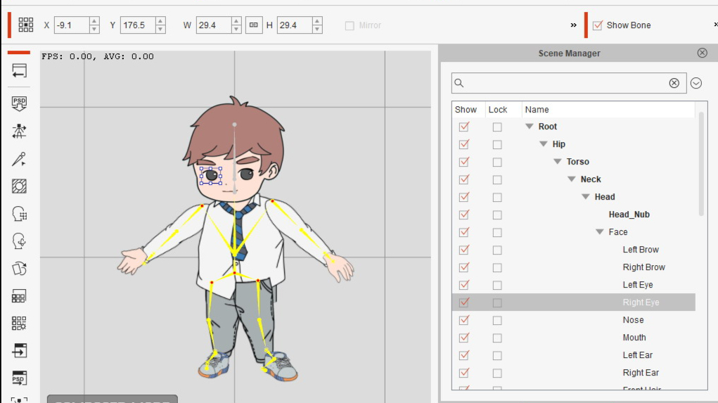This screenshot has height=403, width=718.
Task: Close the Scene Manager panel
Action: [702, 53]
